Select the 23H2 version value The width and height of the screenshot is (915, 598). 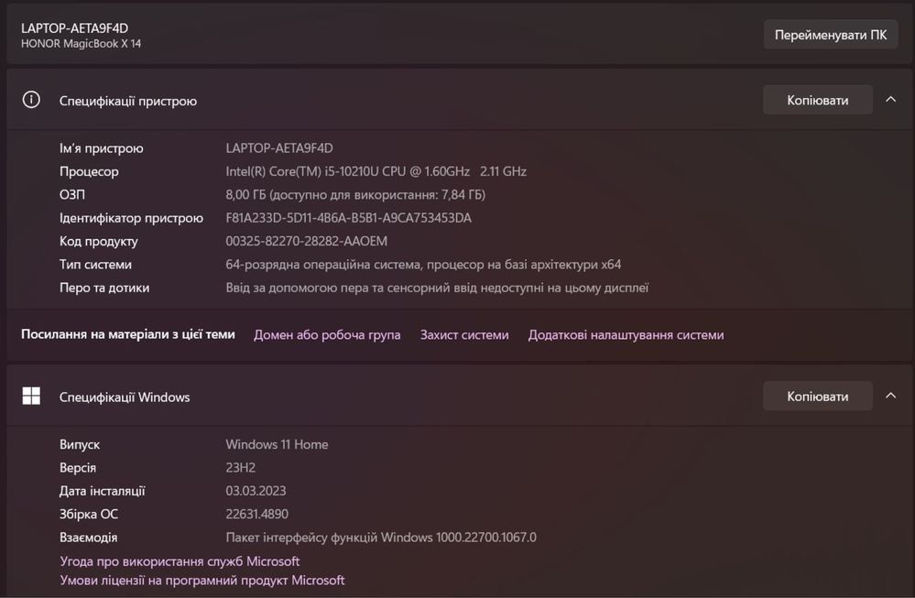[240, 468]
